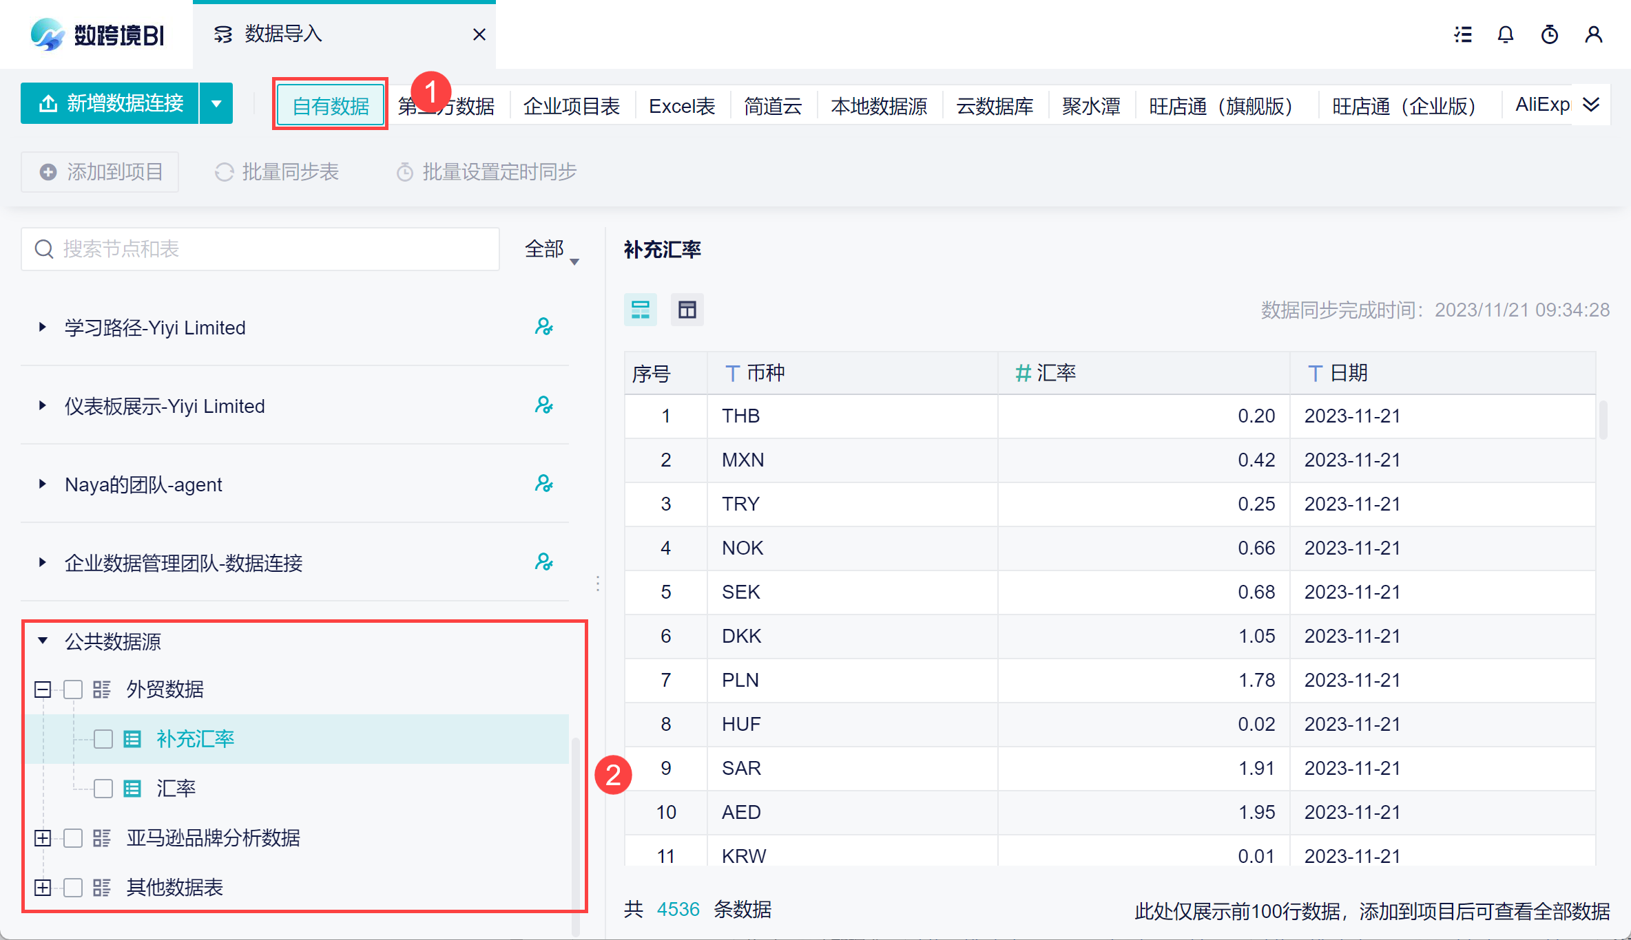Screen dimensions: 1631x940
Task: Open the user profile icon
Action: (1593, 34)
